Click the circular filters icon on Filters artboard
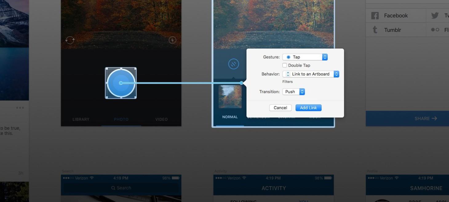449x202 pixels. [x=234, y=64]
